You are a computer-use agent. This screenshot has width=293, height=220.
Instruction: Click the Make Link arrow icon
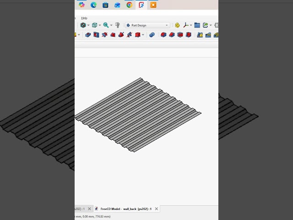click(x=206, y=25)
